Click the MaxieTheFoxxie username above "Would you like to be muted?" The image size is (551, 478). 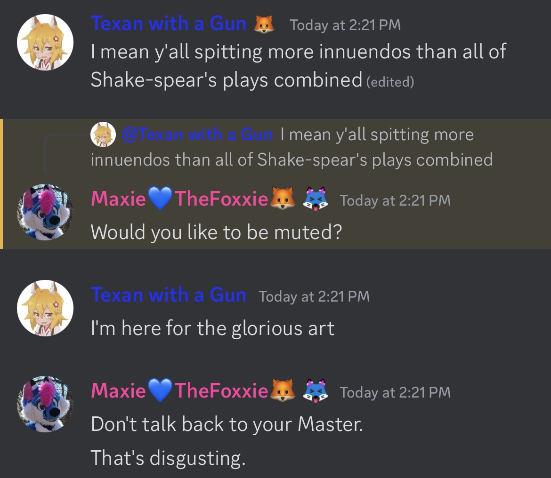179,199
